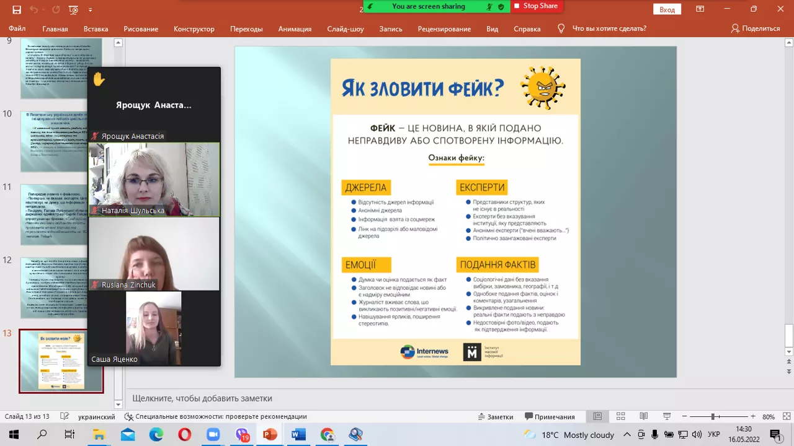Start slideshow from the status bar icon

[x=666, y=416]
